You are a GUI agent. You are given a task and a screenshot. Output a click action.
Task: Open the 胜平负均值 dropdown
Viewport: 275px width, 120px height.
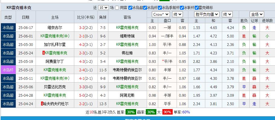point(206,14)
